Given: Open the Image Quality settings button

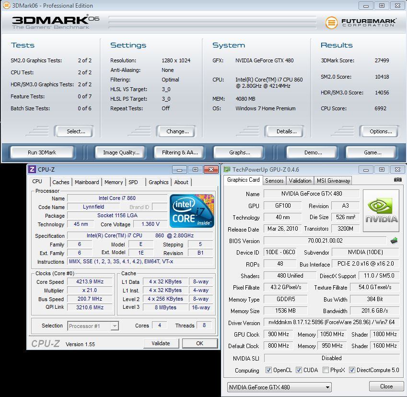Looking at the screenshot, I should (x=121, y=152).
